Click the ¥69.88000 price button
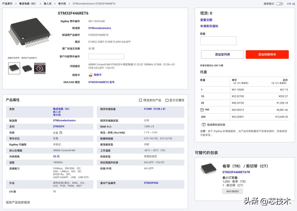 232,191
